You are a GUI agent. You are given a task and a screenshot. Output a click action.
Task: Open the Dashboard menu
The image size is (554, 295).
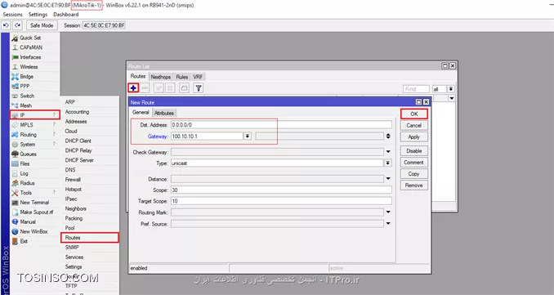click(66, 15)
